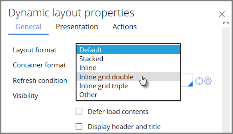Viewport: 233px width, 134px height.
Task: Choose Default in Layout format list
Action: [128, 50]
